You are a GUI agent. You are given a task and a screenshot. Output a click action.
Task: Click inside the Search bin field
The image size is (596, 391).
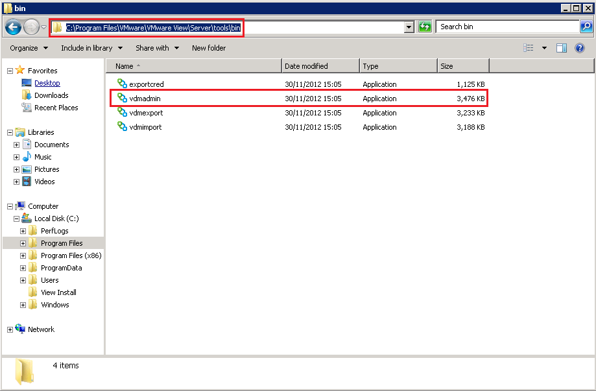pyautogui.click(x=506, y=27)
